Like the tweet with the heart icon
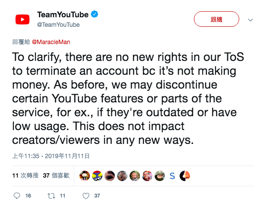This screenshot has width=263, height=207. click(86, 196)
